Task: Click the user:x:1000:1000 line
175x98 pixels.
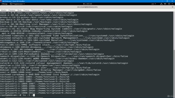Action: point(34,72)
